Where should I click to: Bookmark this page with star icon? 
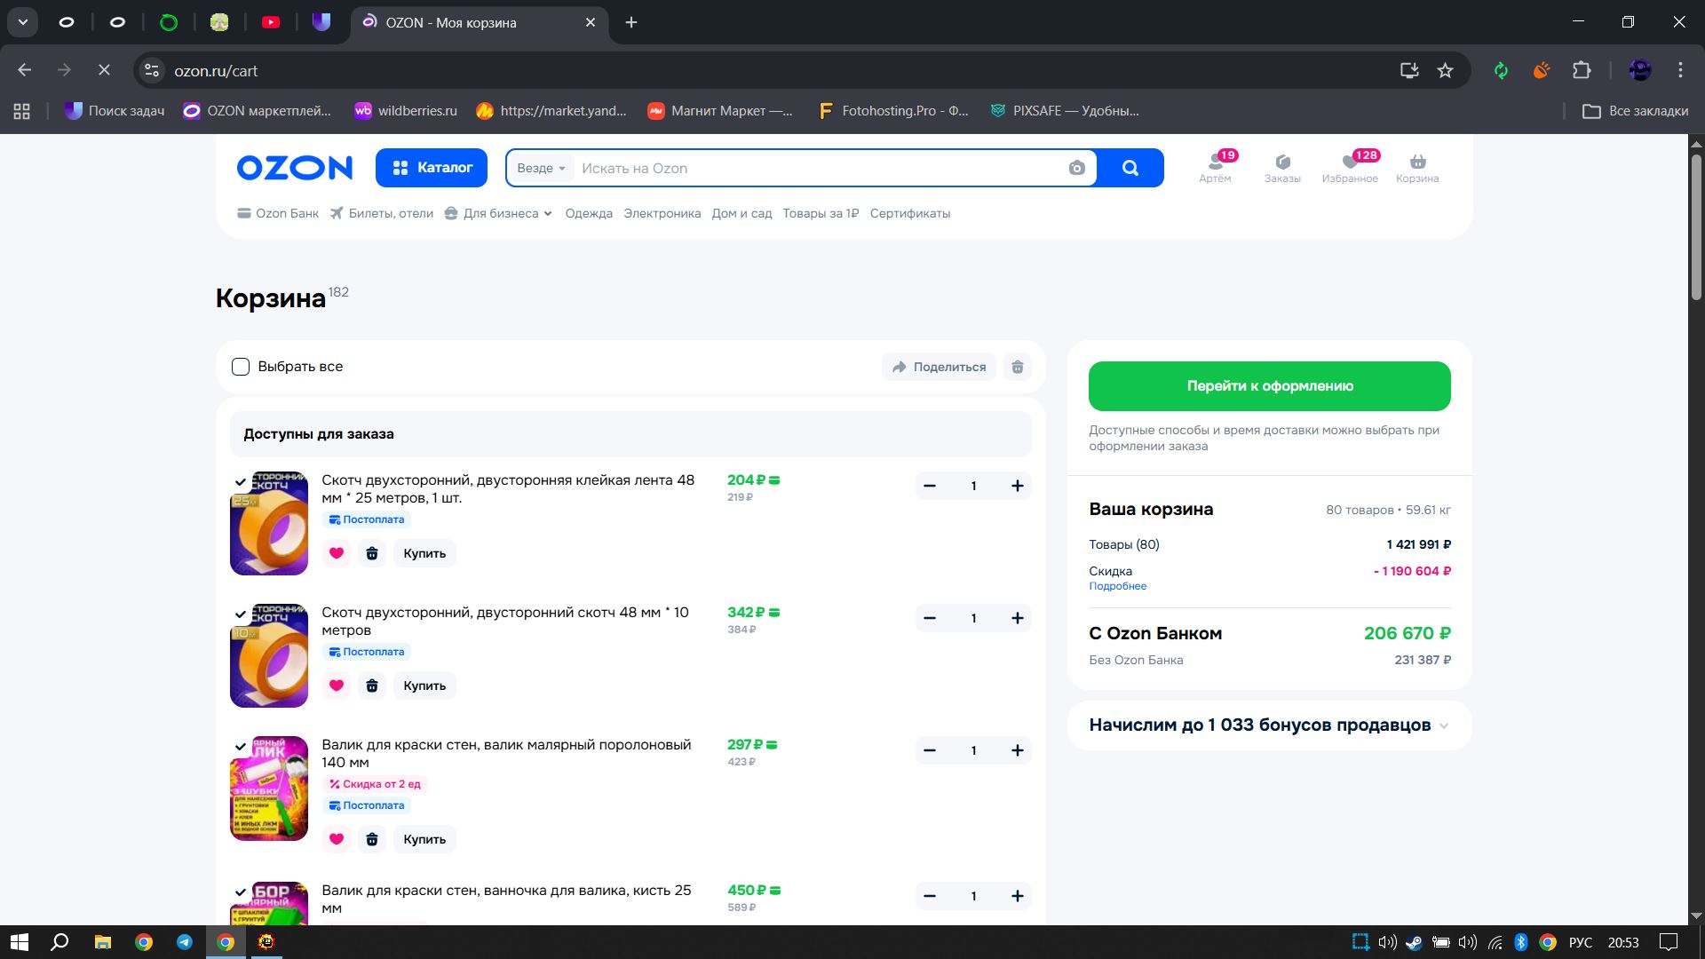(1445, 71)
